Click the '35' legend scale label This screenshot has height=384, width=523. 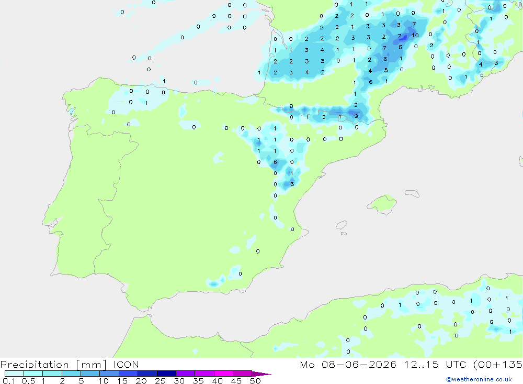tap(198, 381)
